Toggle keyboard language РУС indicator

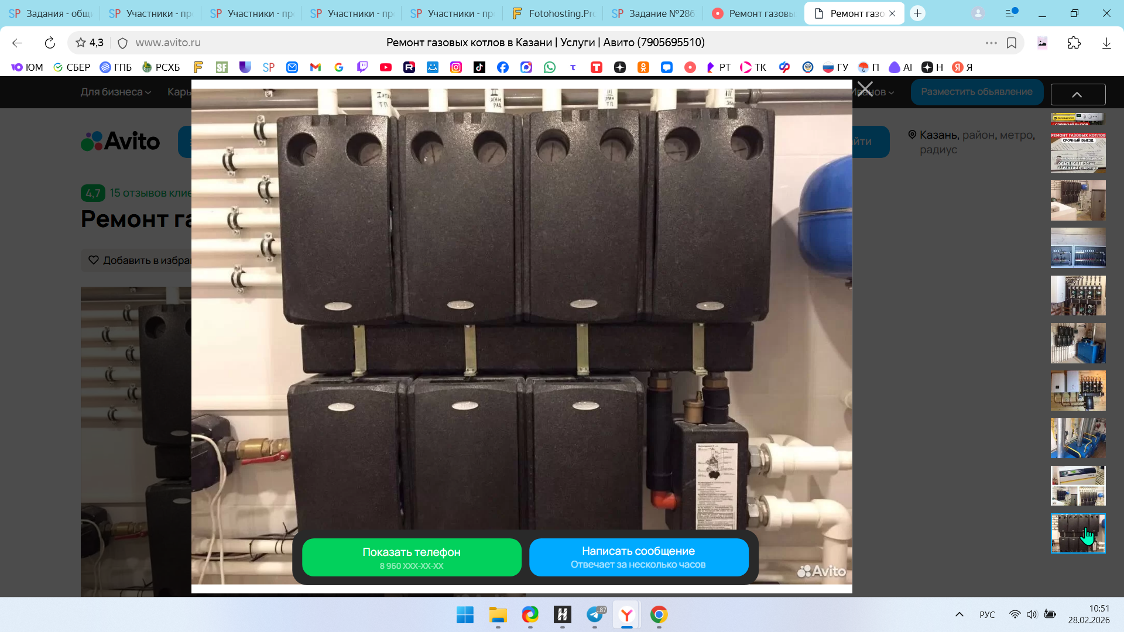[x=987, y=614]
